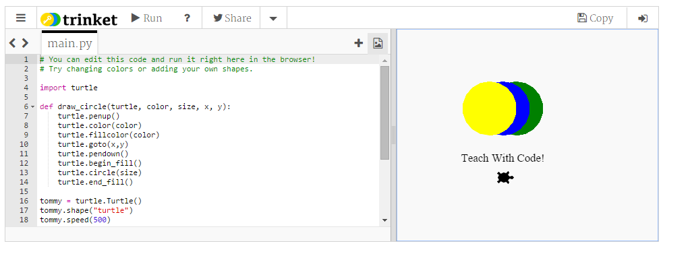The height and width of the screenshot is (254, 690).
Task: Click the pane resize handle
Action: point(393,135)
